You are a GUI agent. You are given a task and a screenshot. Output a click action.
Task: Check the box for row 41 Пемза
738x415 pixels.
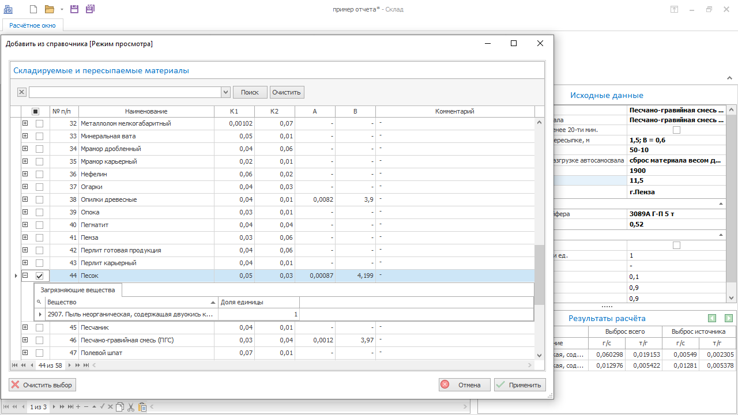tap(39, 237)
